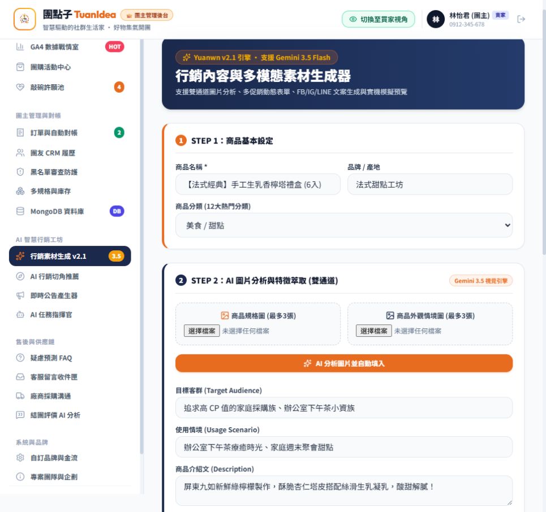546x512 pixels.
Task: Click the heading 行銷內容與多模態素材生成器
Action: (x=263, y=76)
